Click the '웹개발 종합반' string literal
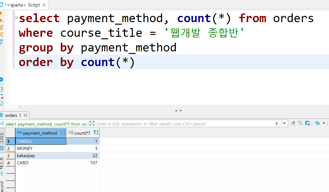The width and height of the screenshot is (329, 192). [204, 33]
